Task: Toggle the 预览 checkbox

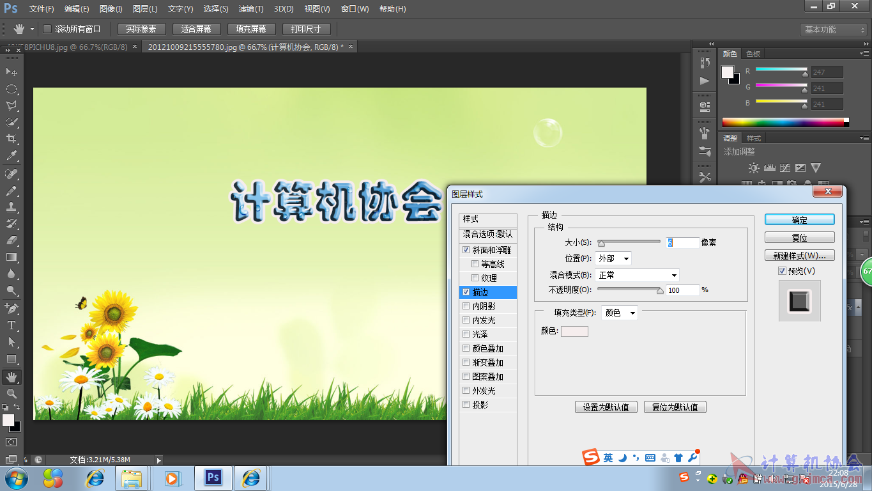Action: [783, 271]
